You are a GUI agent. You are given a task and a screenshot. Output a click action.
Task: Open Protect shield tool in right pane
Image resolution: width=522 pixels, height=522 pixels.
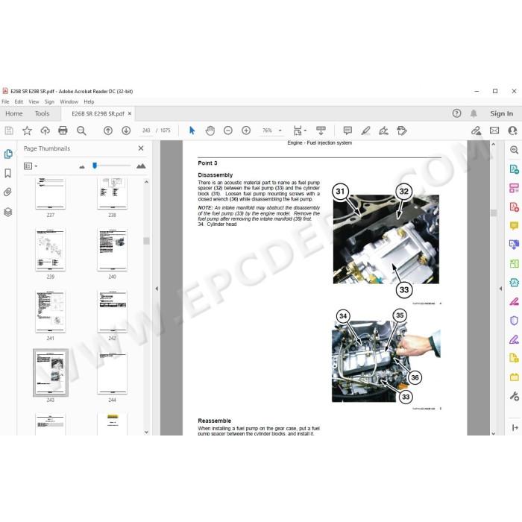[514, 321]
